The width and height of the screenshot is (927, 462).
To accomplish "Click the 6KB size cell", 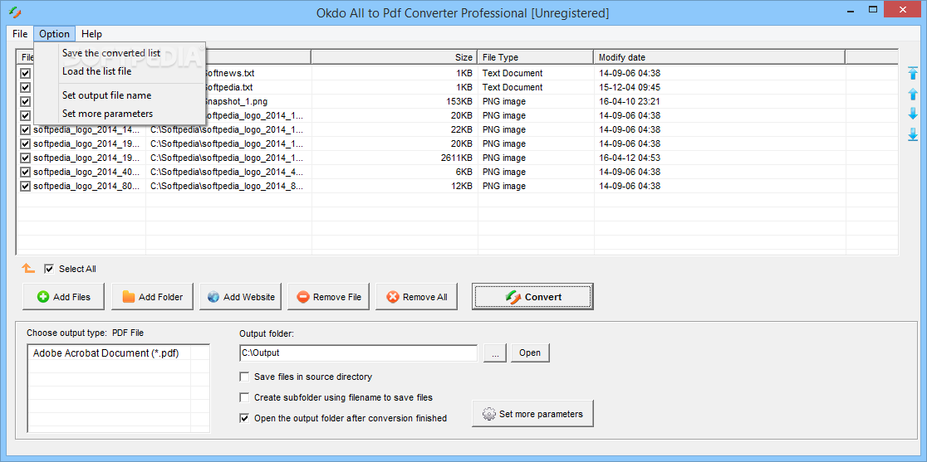I will coord(464,172).
